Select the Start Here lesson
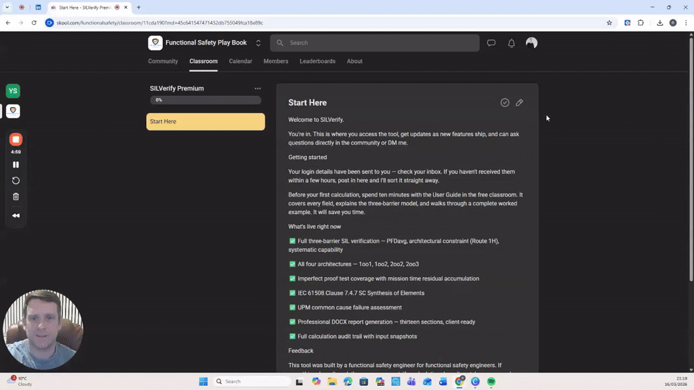Image resolution: width=694 pixels, height=390 pixels. point(205,122)
